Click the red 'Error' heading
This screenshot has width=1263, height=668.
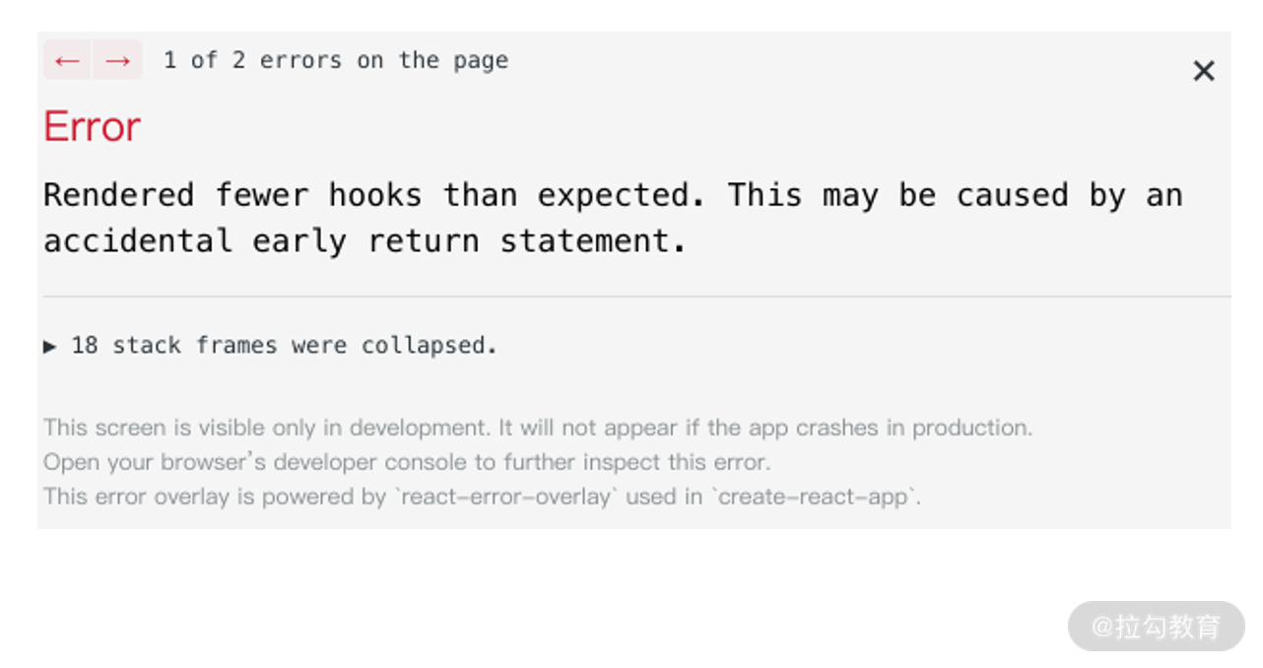click(x=93, y=127)
